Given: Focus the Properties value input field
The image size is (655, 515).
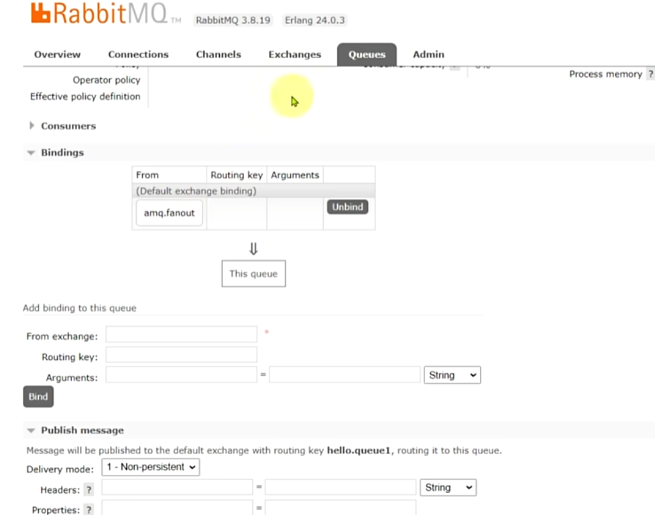Looking at the screenshot, I should (x=341, y=508).
